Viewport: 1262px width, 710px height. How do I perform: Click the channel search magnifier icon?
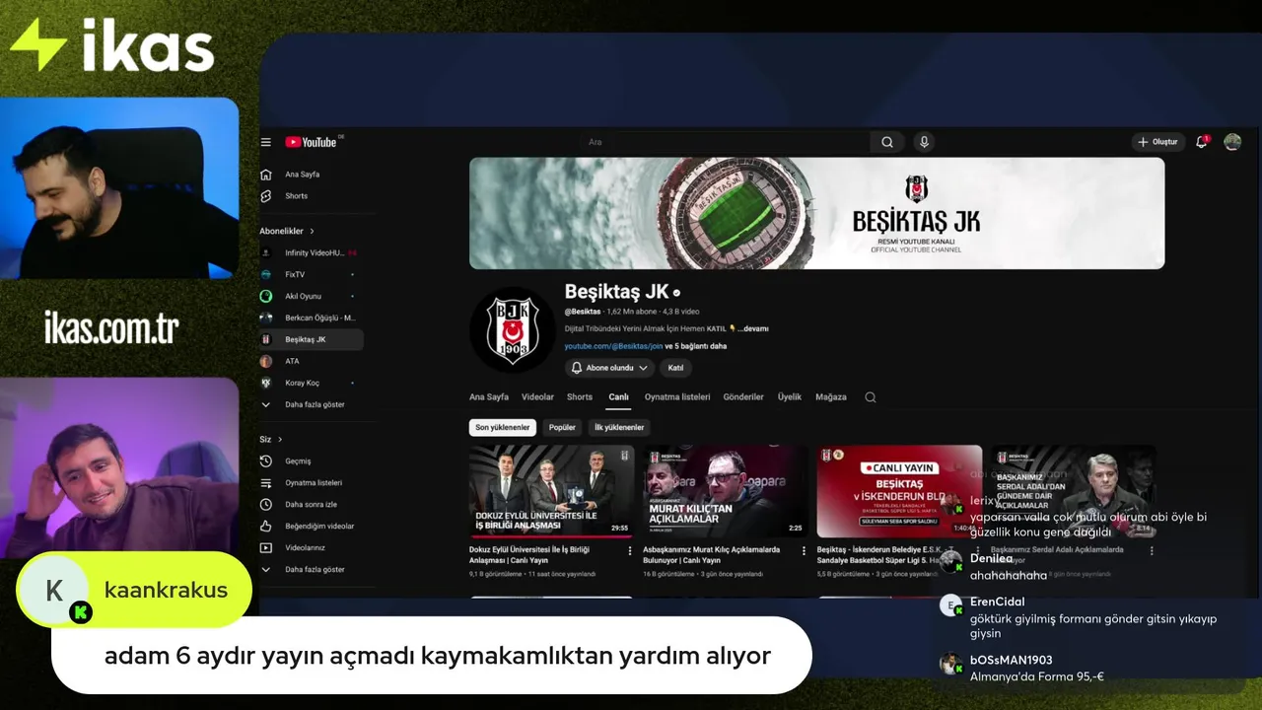[870, 397]
